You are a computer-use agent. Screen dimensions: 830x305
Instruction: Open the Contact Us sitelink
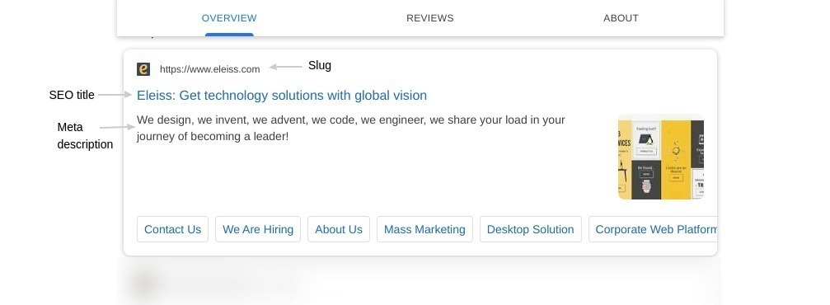172,229
